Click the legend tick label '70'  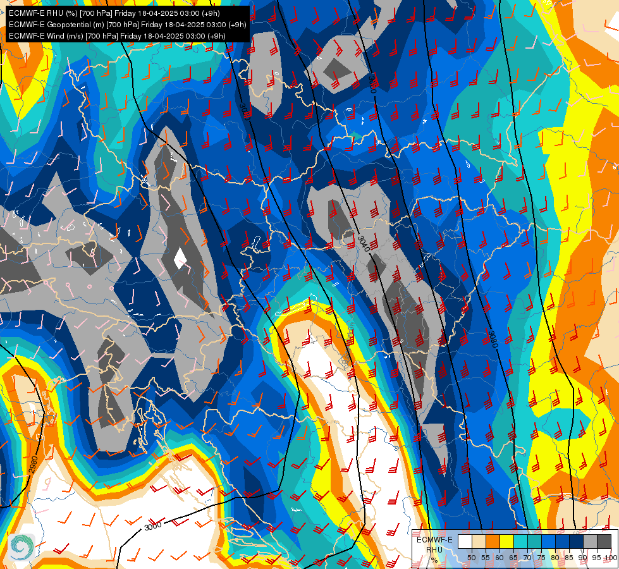click(x=527, y=558)
